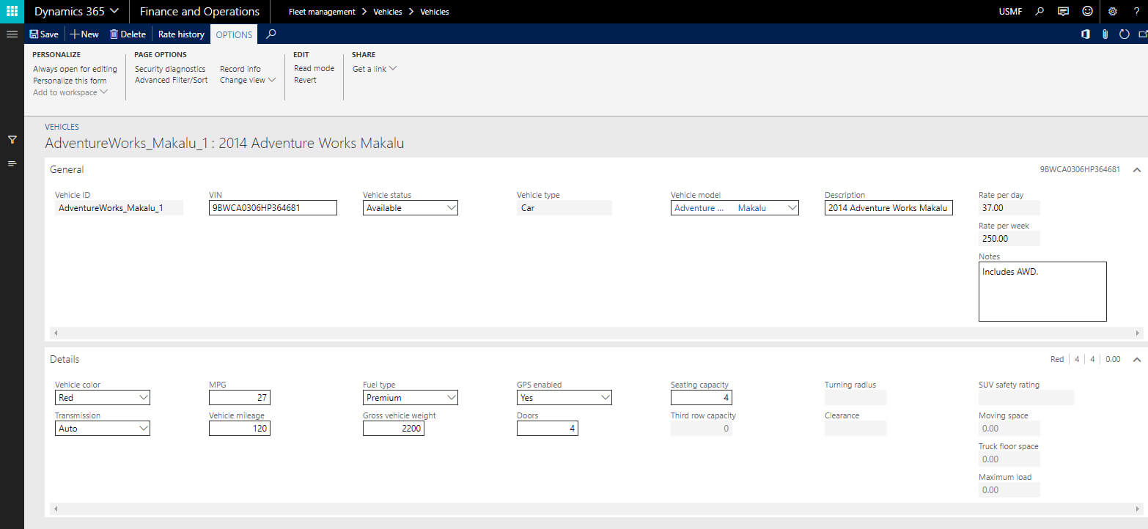Switch to Read mode
1148x529 pixels.
click(314, 68)
